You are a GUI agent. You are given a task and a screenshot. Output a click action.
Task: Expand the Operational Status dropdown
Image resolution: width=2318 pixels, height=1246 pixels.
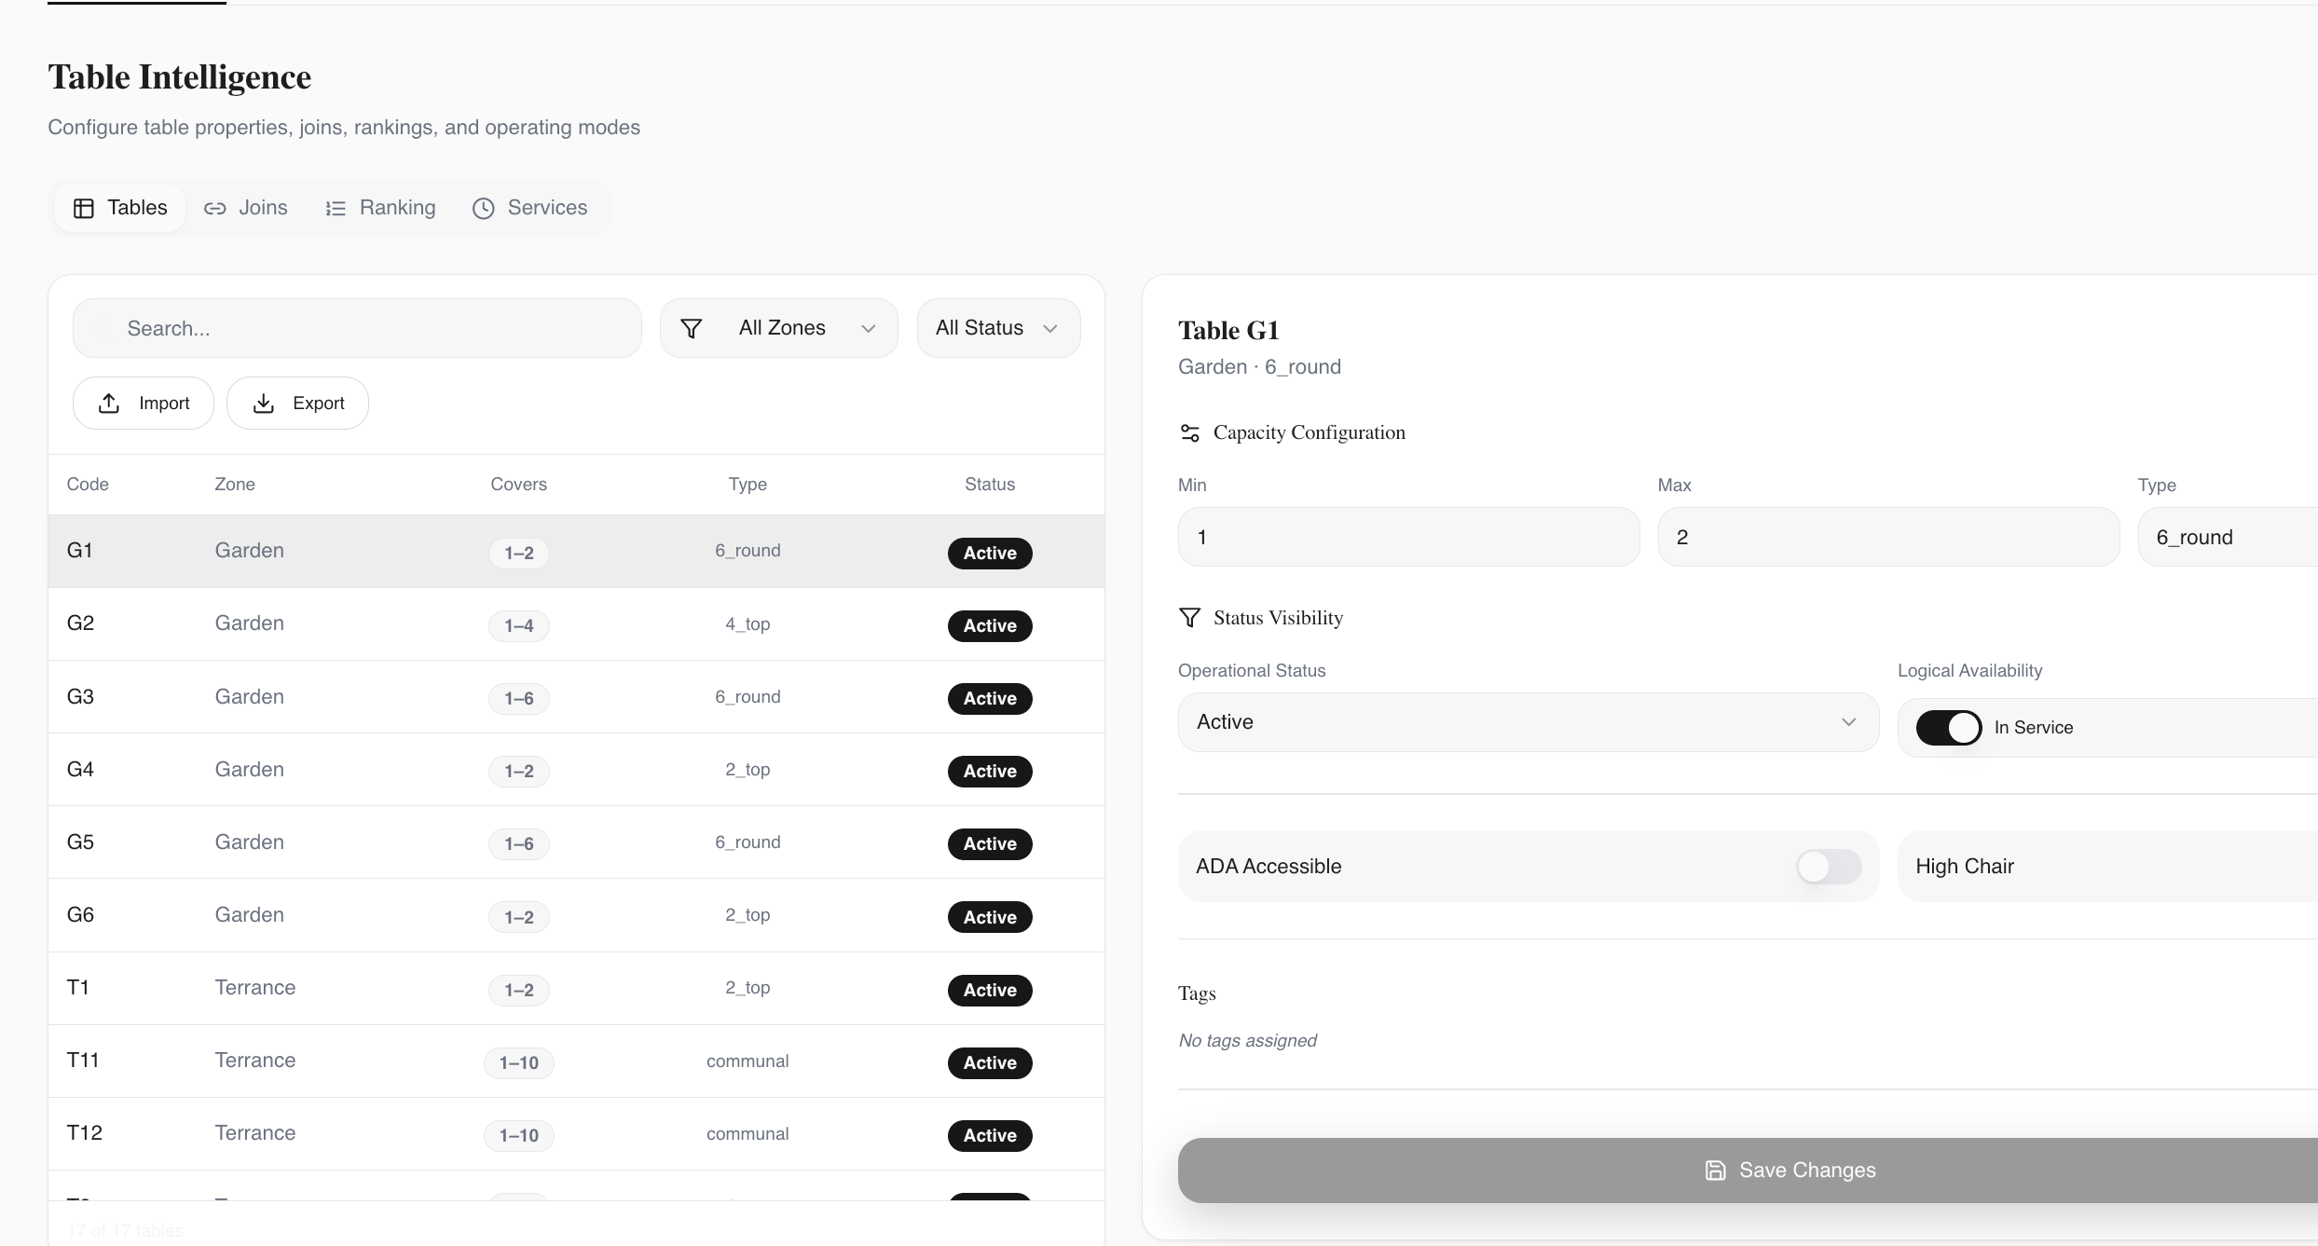point(1528,722)
